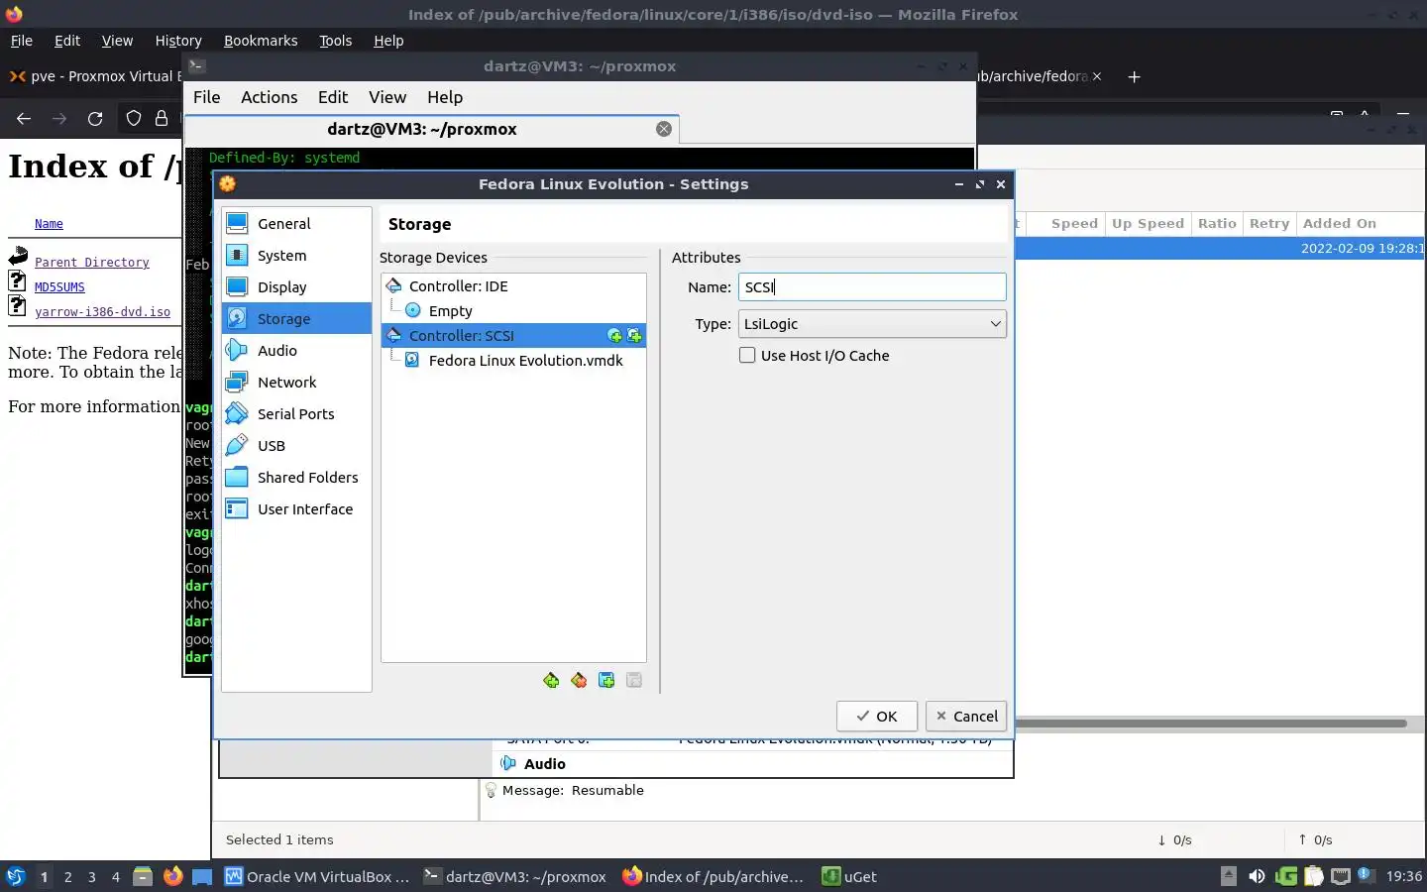Click Add new storage controller icon
The width and height of the screenshot is (1427, 892).
click(x=551, y=680)
